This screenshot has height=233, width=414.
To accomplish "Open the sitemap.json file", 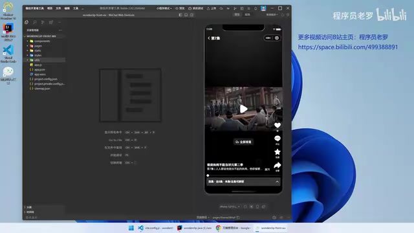I will pyautogui.click(x=42, y=89).
